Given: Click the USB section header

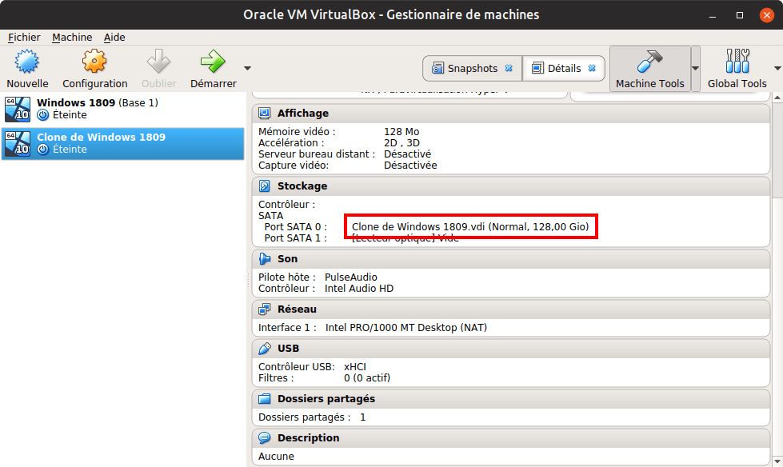Looking at the screenshot, I should click(511, 349).
